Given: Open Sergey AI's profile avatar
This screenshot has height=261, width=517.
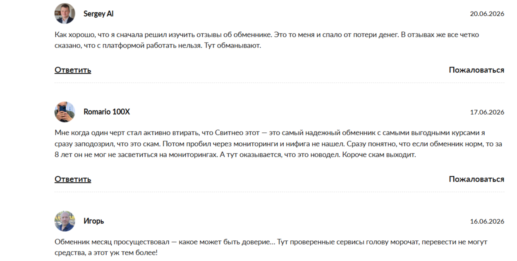Looking at the screenshot, I should click(65, 14).
